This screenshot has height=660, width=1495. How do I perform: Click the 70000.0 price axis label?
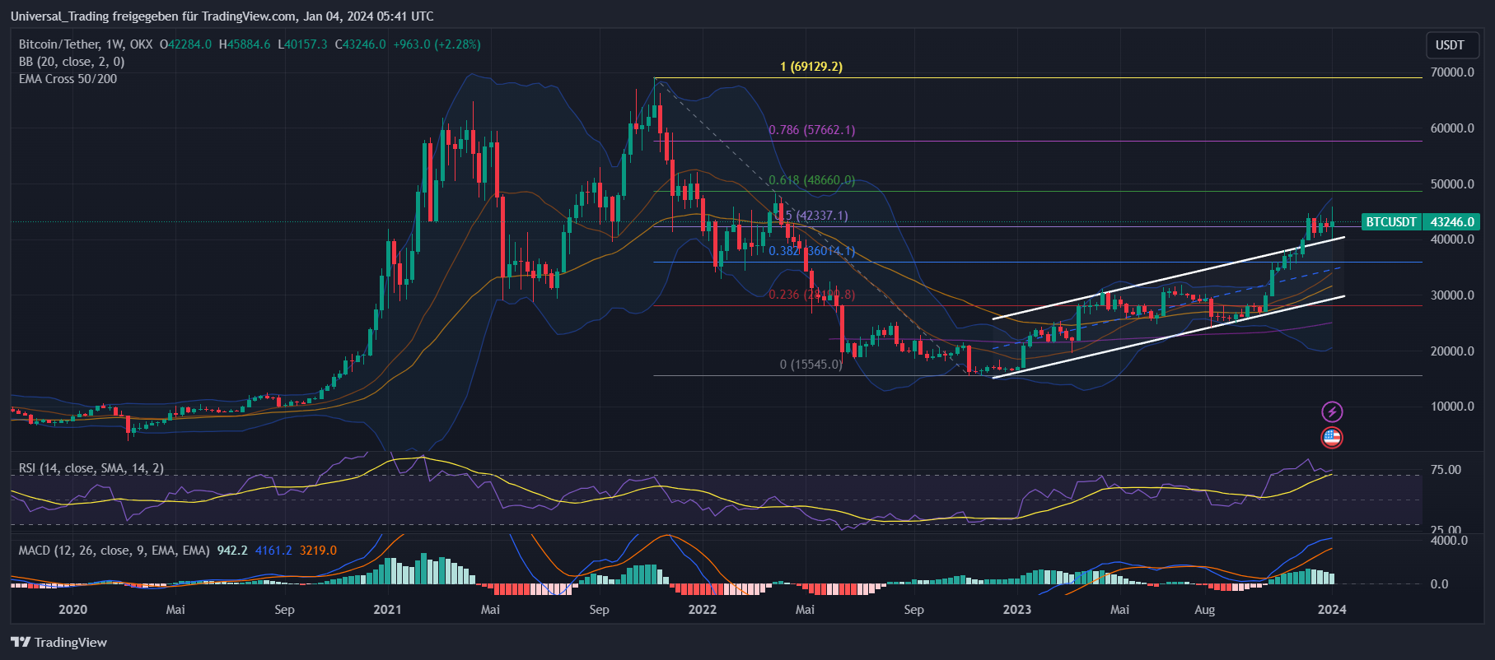click(1452, 72)
